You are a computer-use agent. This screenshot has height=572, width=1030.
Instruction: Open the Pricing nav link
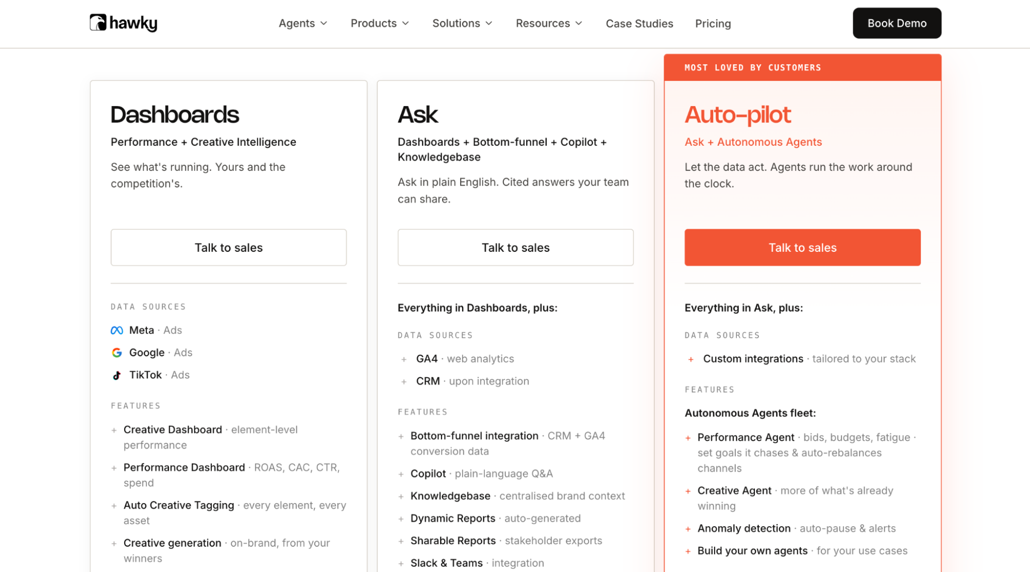click(x=713, y=23)
